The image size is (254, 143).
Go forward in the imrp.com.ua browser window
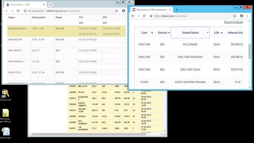pyautogui.click(x=12, y=11)
